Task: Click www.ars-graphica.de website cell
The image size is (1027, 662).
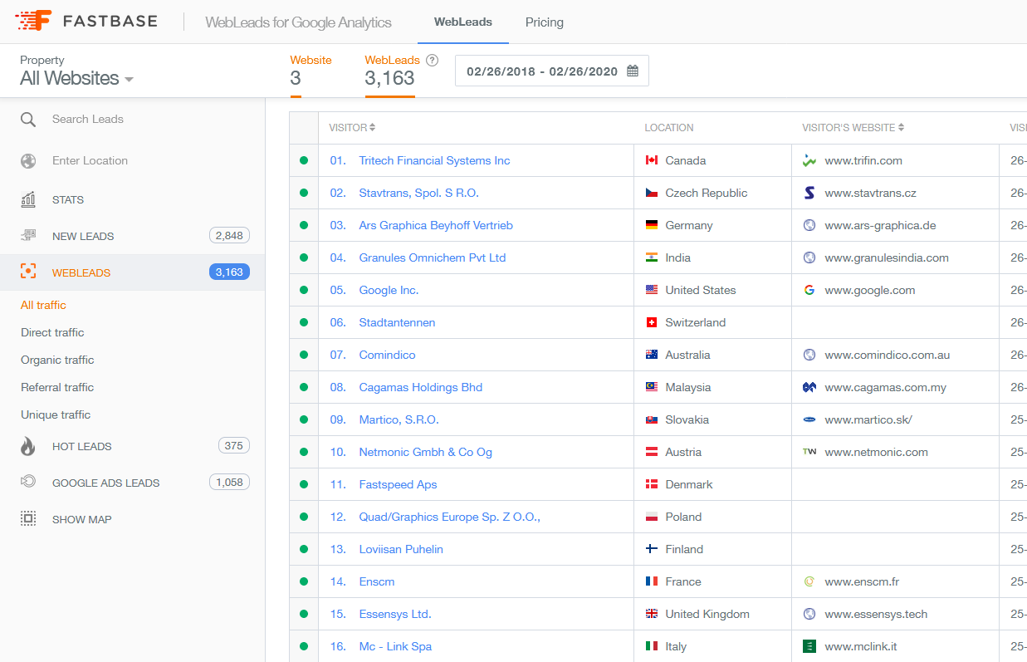Action: pos(895,225)
